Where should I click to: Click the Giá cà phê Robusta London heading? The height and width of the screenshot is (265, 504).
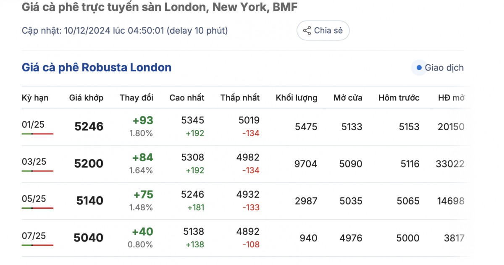(97, 68)
